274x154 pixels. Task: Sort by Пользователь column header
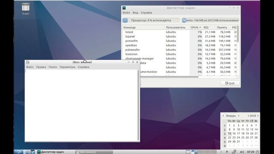(177, 27)
